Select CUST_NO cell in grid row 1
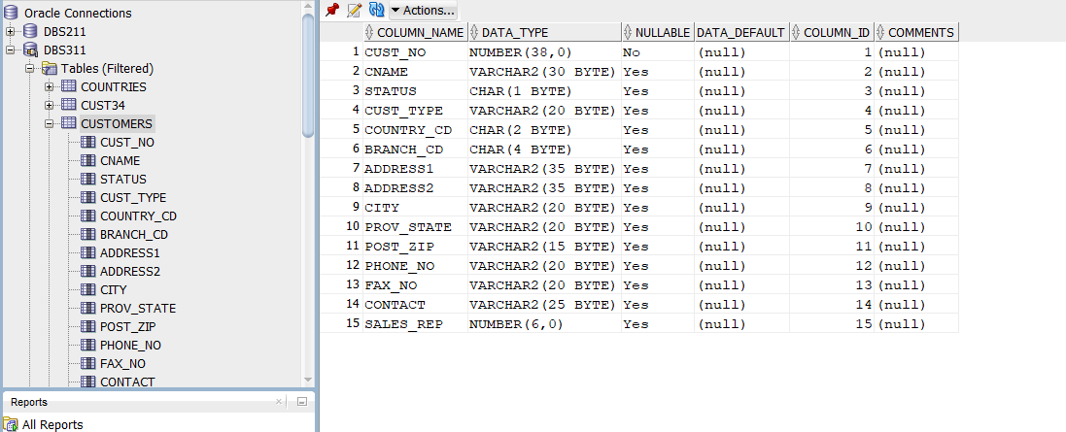 [415, 52]
